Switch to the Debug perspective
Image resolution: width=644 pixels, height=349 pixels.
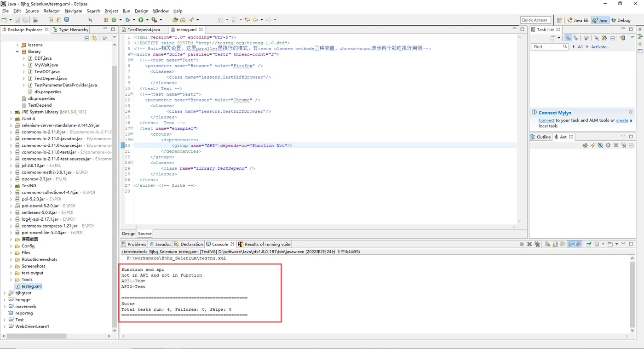(621, 20)
